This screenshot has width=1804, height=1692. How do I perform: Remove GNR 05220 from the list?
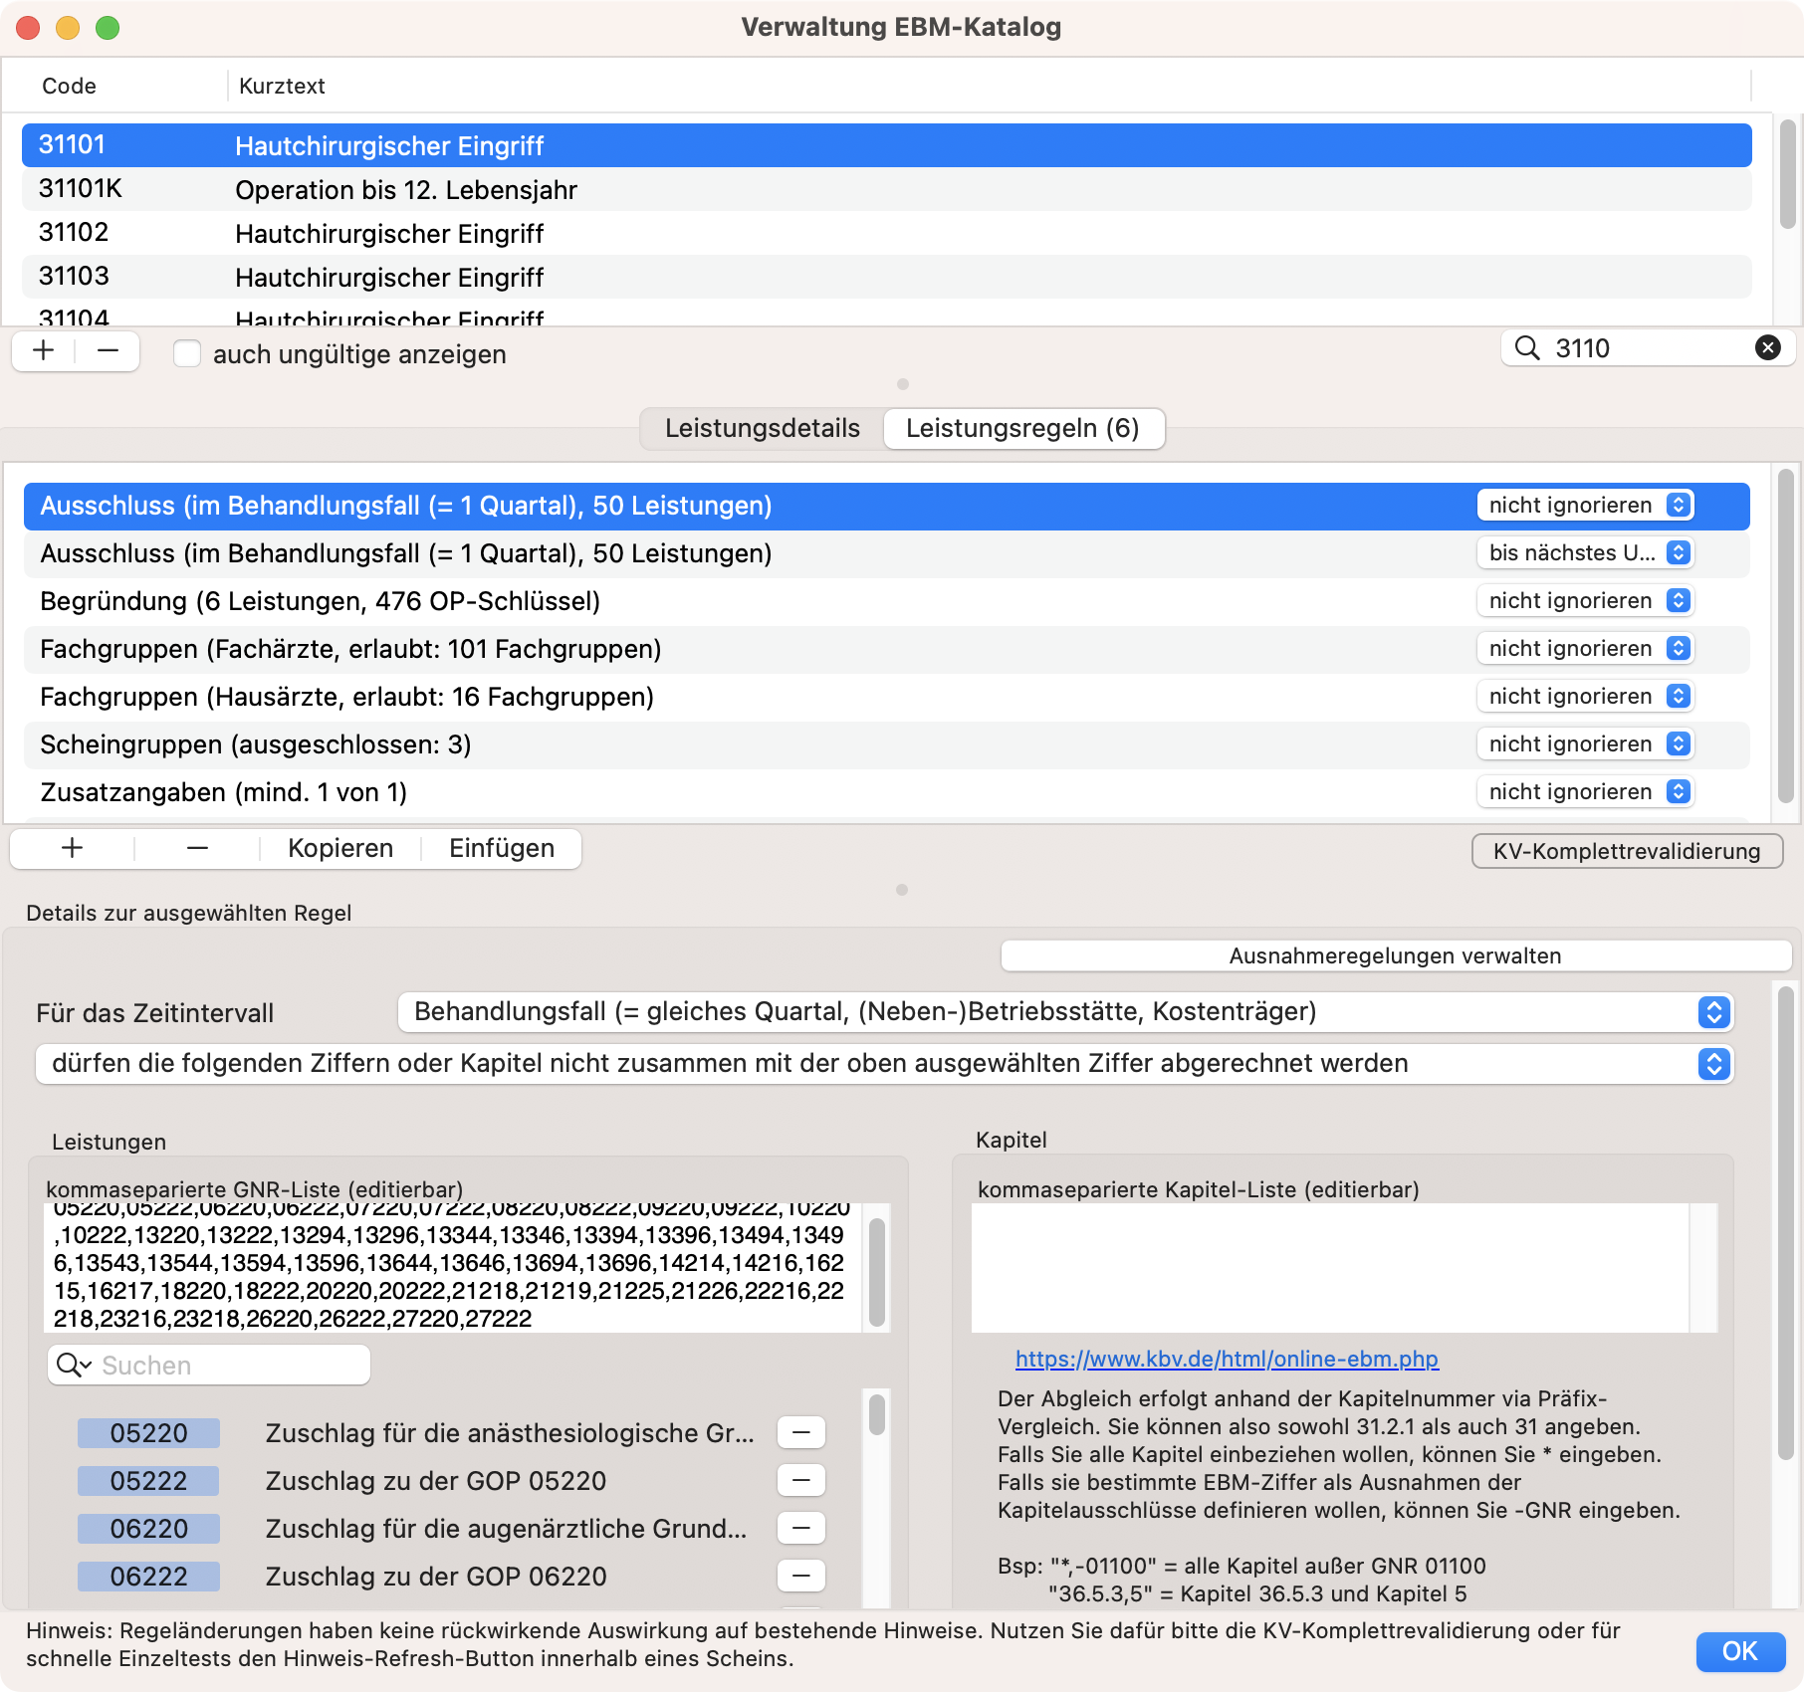pyautogui.click(x=800, y=1432)
